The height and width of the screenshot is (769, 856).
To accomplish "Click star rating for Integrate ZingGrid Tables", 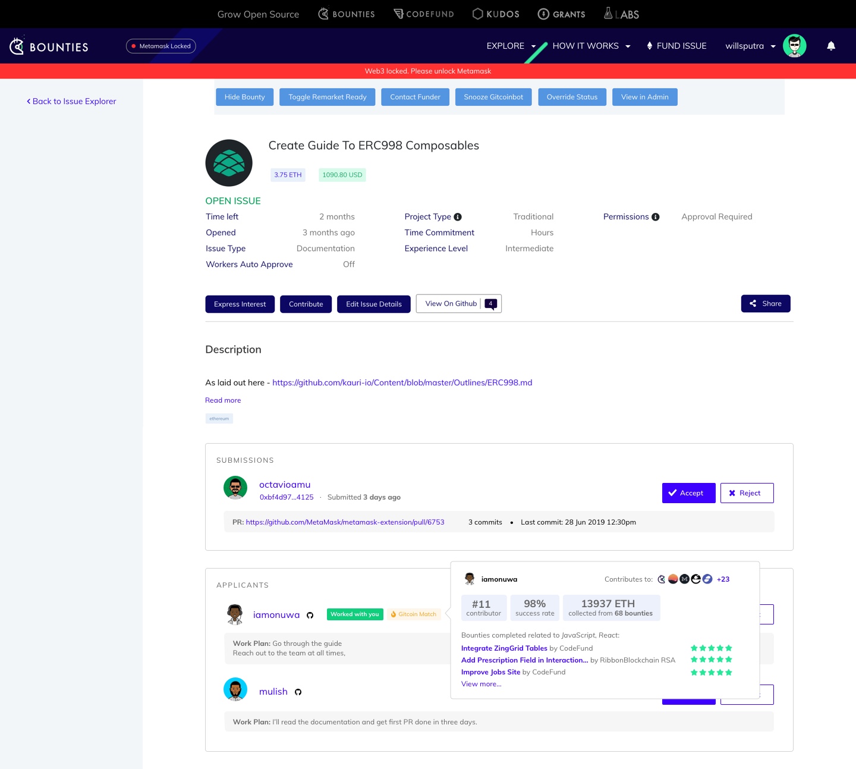I will tap(712, 648).
